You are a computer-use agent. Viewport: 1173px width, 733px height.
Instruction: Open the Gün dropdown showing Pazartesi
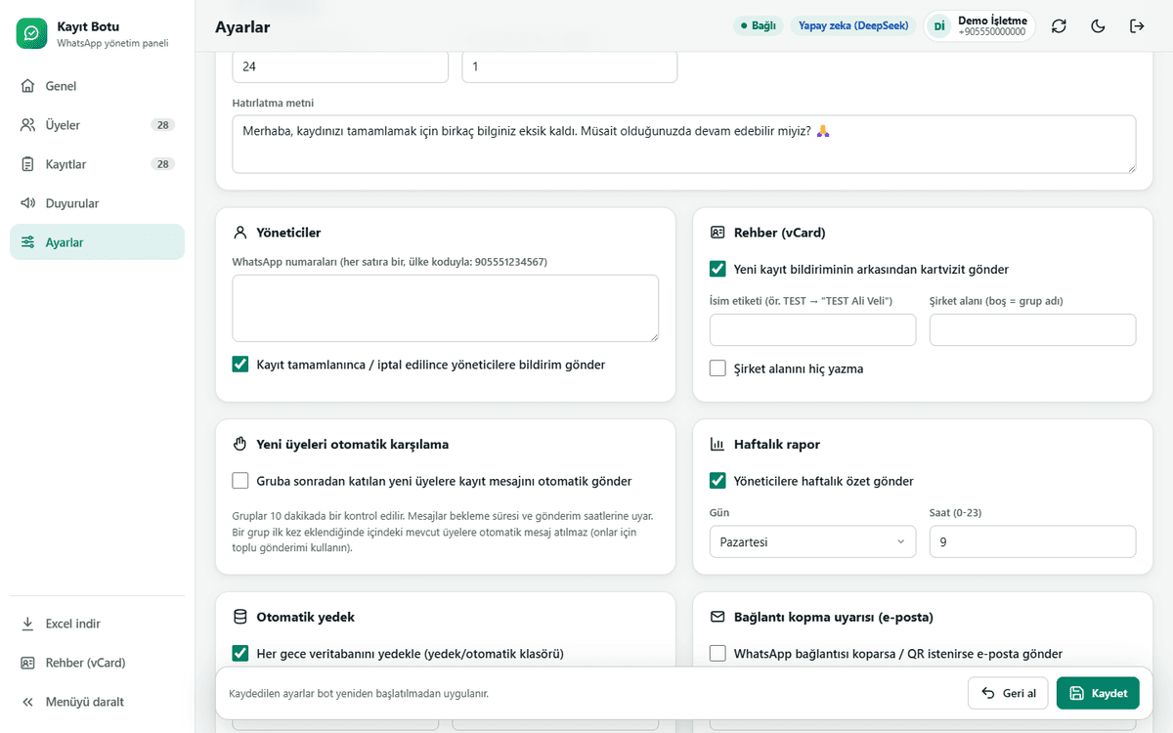812,541
